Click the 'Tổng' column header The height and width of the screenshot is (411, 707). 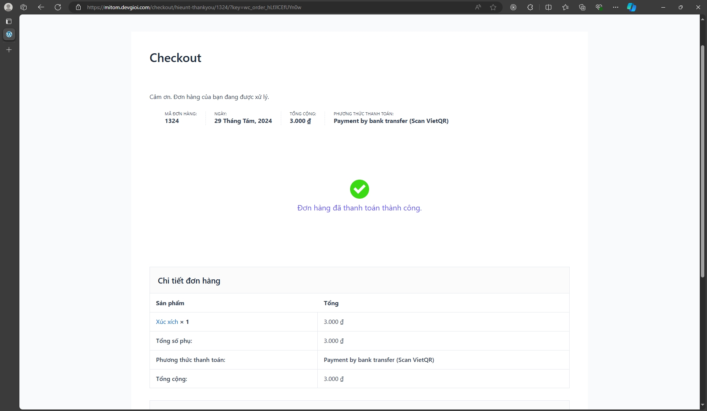click(331, 303)
